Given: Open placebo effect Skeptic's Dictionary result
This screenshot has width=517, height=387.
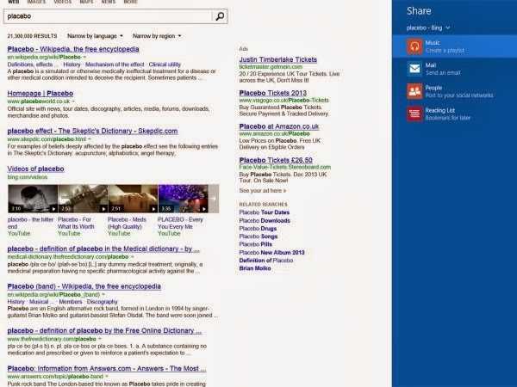Looking at the screenshot, I should pyautogui.click(x=92, y=131).
